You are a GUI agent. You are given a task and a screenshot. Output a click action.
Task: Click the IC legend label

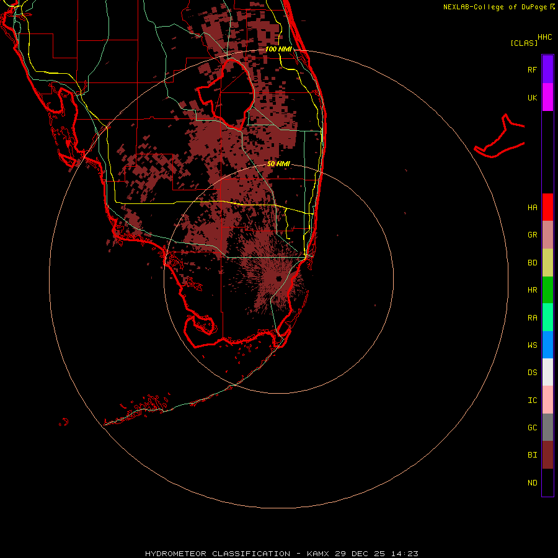(x=532, y=401)
